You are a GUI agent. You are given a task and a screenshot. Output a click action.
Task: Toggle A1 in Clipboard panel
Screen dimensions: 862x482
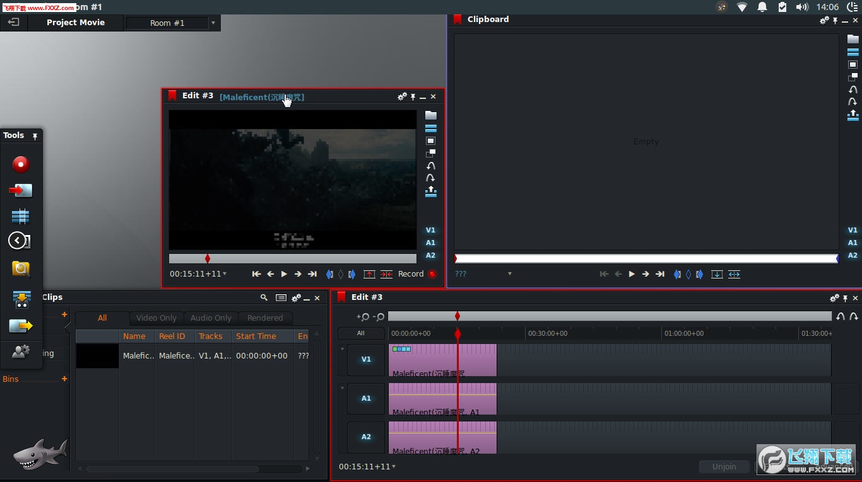(x=853, y=243)
